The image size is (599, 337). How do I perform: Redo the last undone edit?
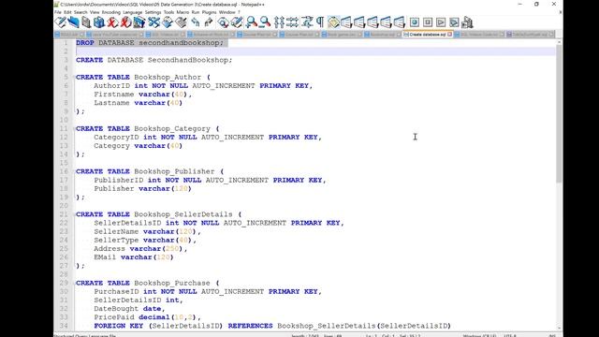pos(208,22)
